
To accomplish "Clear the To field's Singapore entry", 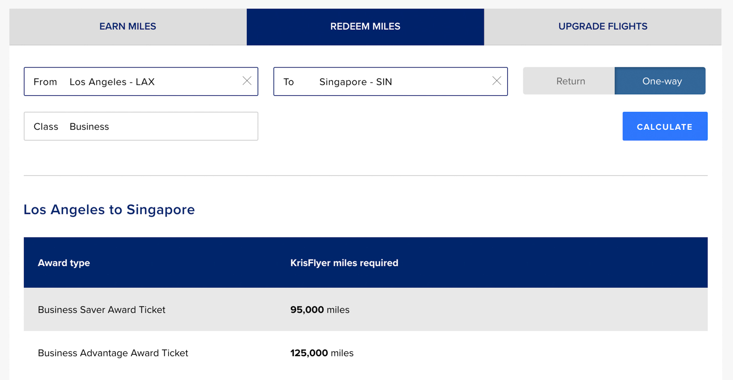I will click(x=496, y=81).
